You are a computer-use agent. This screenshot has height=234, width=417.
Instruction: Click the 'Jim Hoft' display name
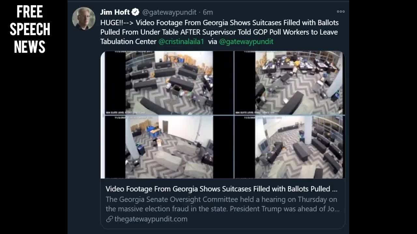[115, 12]
